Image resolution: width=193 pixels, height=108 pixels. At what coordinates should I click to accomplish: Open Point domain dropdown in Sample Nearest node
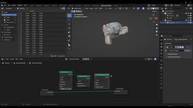click(x=84, y=81)
